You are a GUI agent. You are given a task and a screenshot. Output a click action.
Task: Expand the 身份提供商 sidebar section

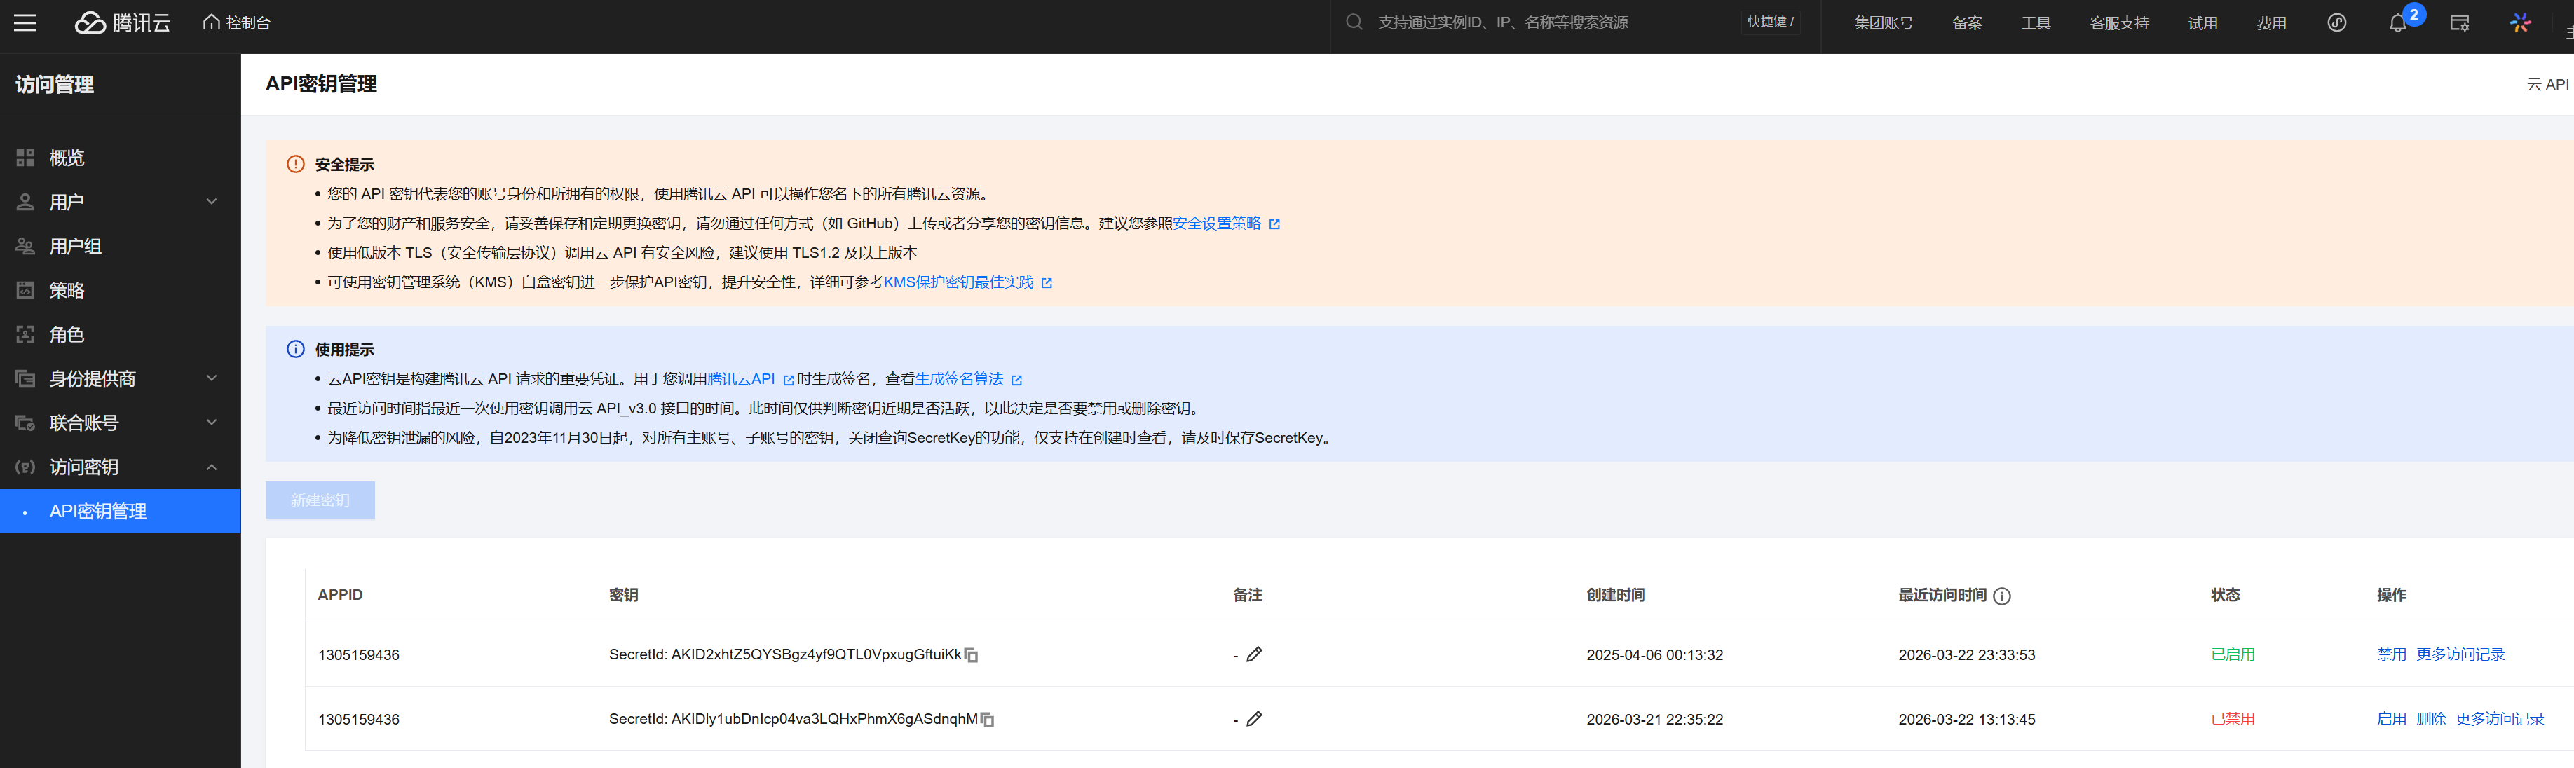[211, 378]
